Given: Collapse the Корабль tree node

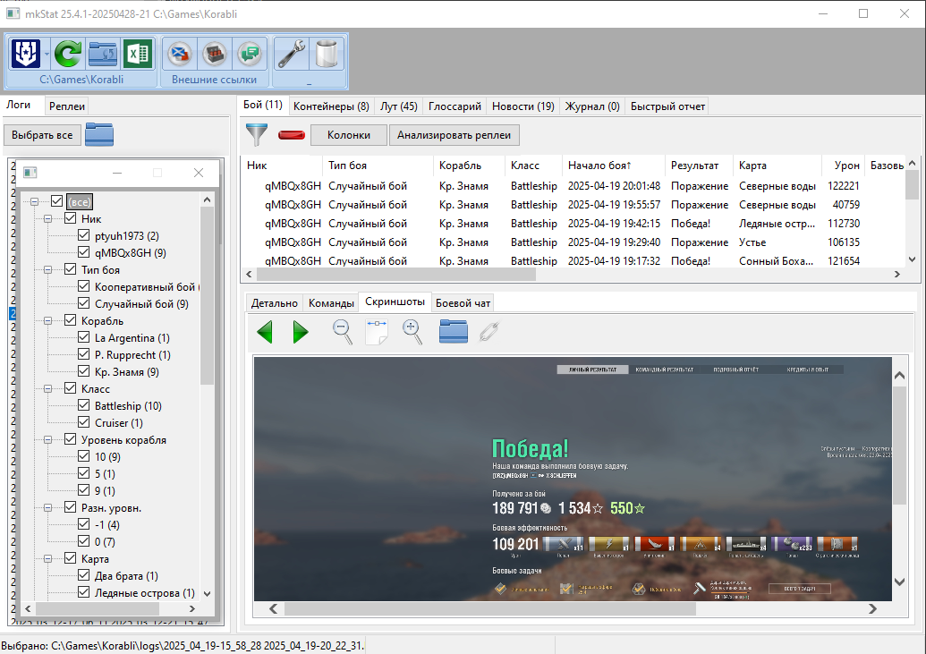Looking at the screenshot, I should [48, 321].
